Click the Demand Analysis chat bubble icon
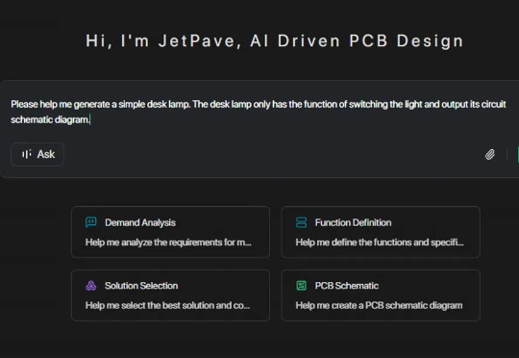Viewport: 519px width, 358px height. click(91, 222)
